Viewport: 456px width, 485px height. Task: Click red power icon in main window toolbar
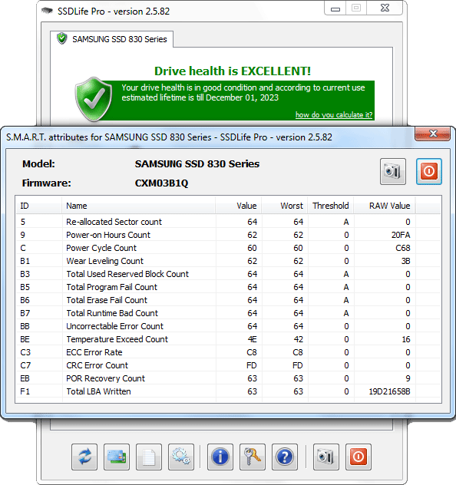click(x=359, y=457)
